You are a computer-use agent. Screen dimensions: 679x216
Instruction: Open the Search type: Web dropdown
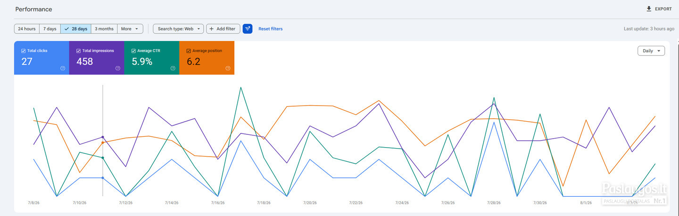(178, 29)
